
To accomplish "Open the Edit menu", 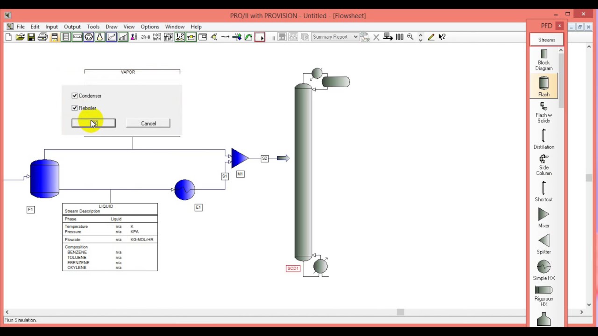I will click(x=35, y=27).
